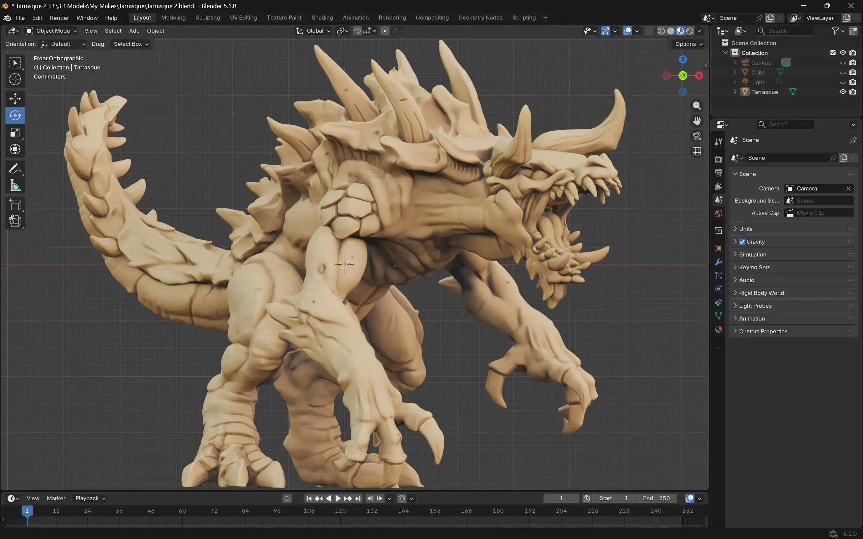Toggle the camera view icon

[x=696, y=136]
